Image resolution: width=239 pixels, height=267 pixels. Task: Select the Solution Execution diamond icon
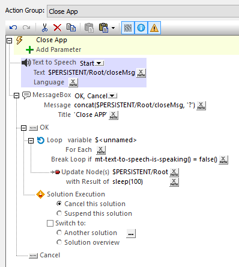[40, 195]
